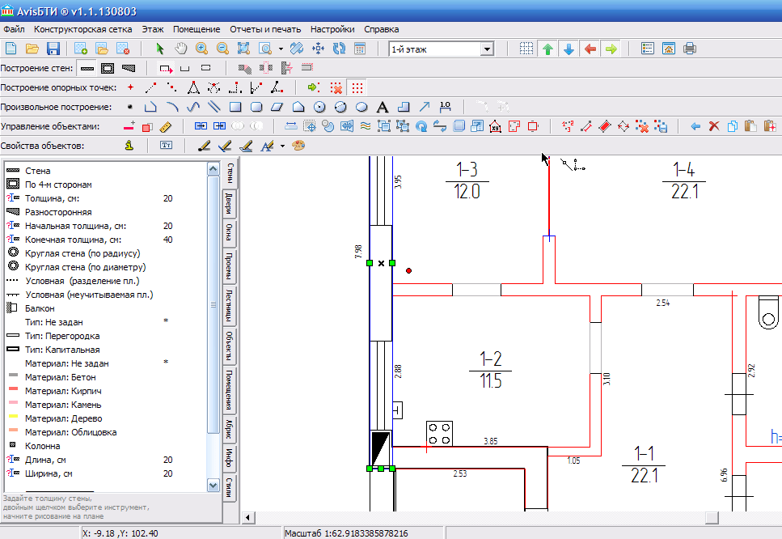Select the Hand pan tool

click(181, 49)
